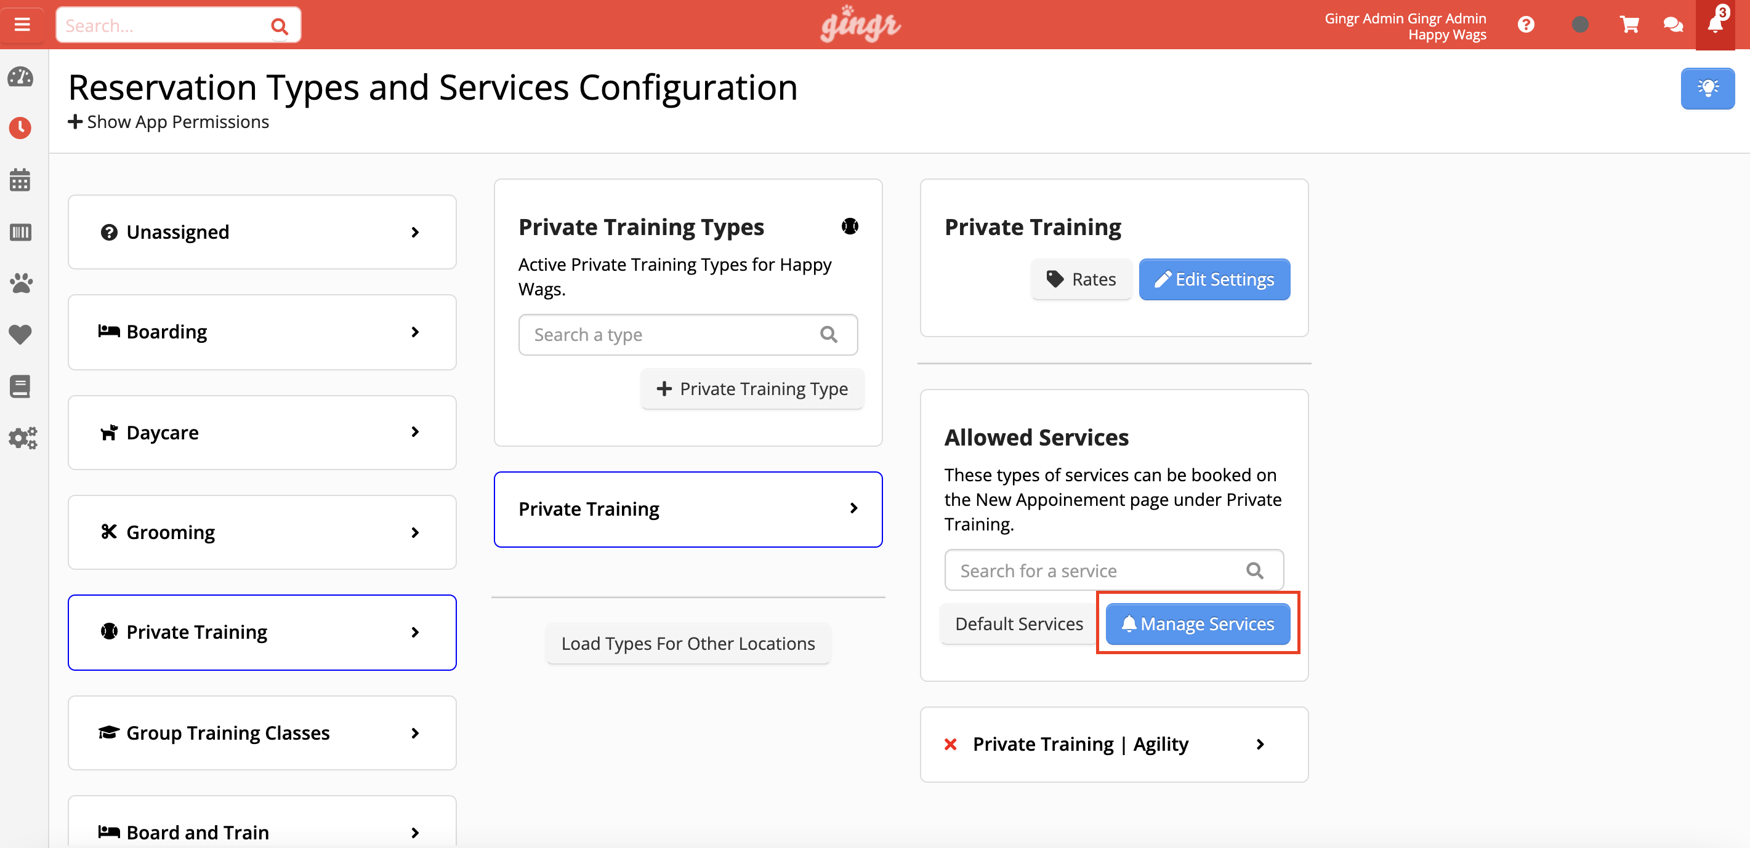Screen dimensions: 1750x848
Task: Click chevron on Group Training Classes card
Action: click(415, 734)
